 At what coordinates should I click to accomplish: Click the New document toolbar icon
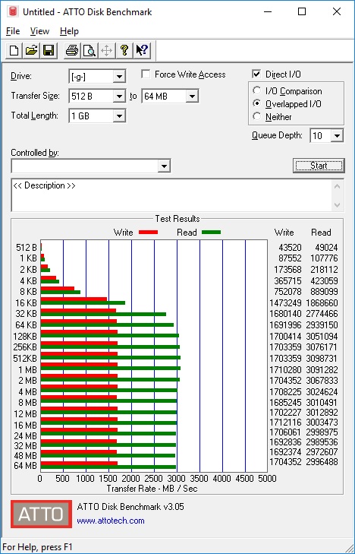[14, 50]
